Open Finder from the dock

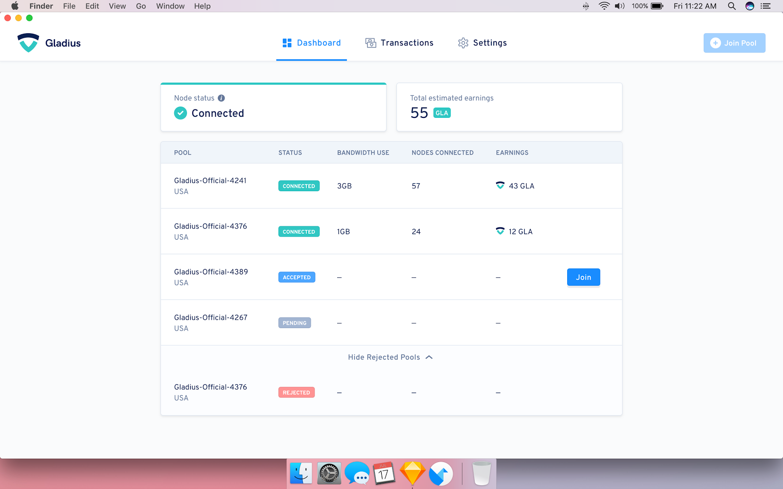point(301,473)
